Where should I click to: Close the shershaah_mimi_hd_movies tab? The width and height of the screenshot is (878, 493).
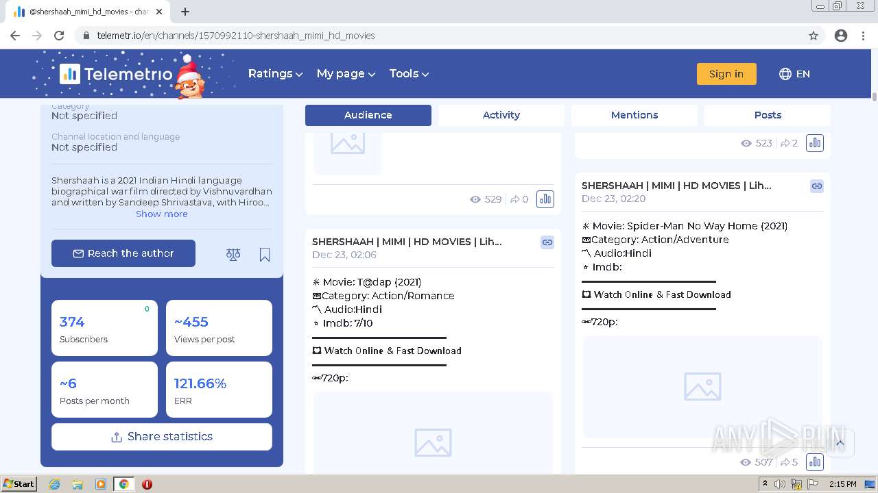click(159, 12)
